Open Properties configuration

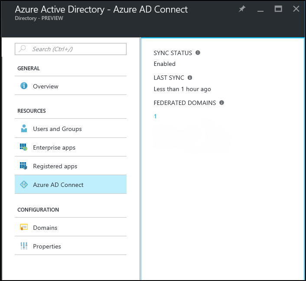click(71, 246)
